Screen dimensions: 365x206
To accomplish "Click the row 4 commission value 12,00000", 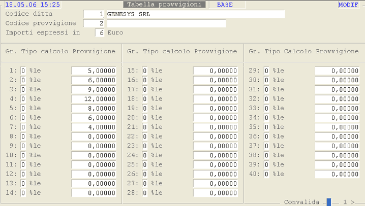I will click(x=94, y=99).
